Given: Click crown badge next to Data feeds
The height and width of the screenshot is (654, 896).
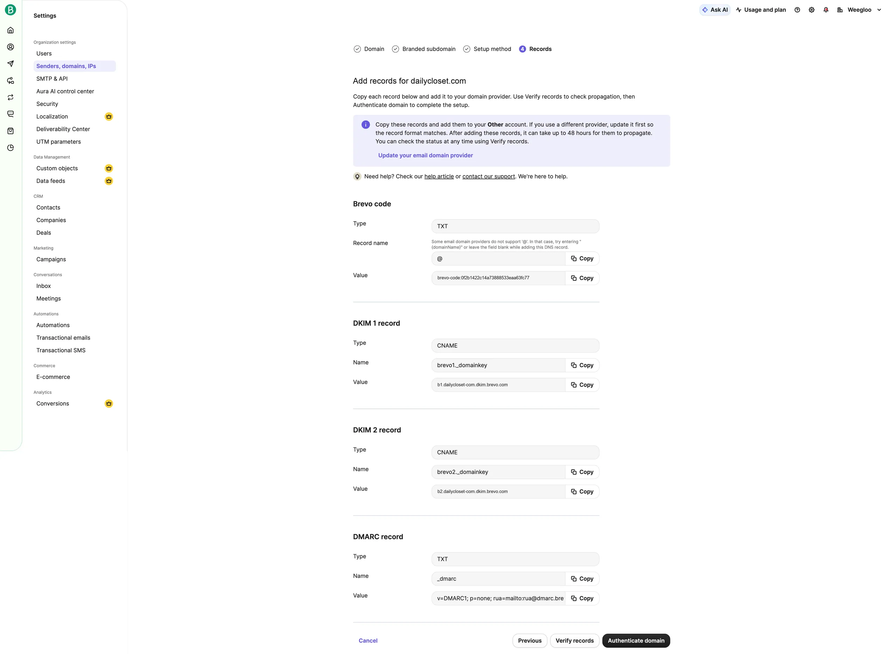Looking at the screenshot, I should [x=109, y=181].
